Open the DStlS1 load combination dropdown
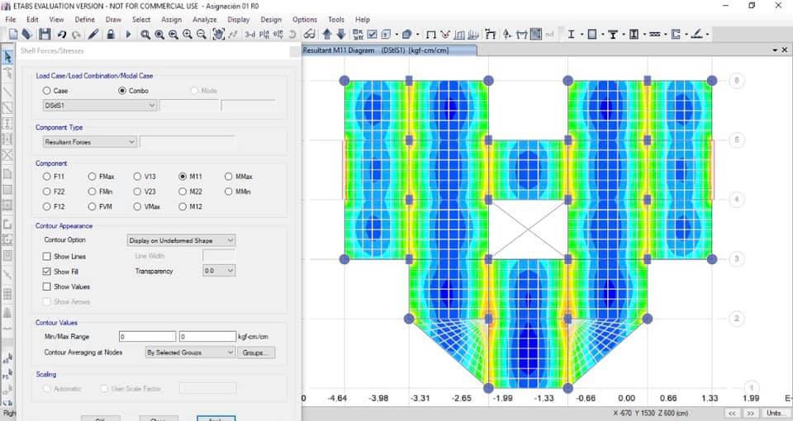 [100, 105]
